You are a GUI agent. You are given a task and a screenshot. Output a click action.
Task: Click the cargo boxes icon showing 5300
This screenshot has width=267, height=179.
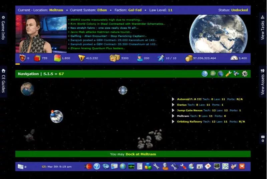(x=114, y=58)
